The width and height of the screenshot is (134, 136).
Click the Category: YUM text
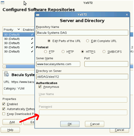tap(14, 88)
